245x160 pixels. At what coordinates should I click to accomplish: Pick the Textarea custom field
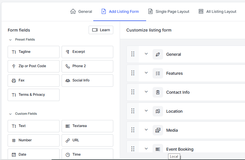(87, 126)
